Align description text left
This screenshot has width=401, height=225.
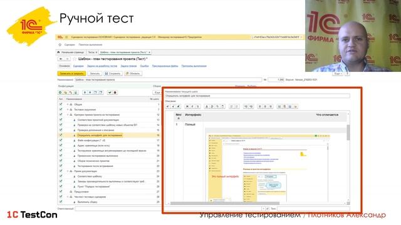260,106
